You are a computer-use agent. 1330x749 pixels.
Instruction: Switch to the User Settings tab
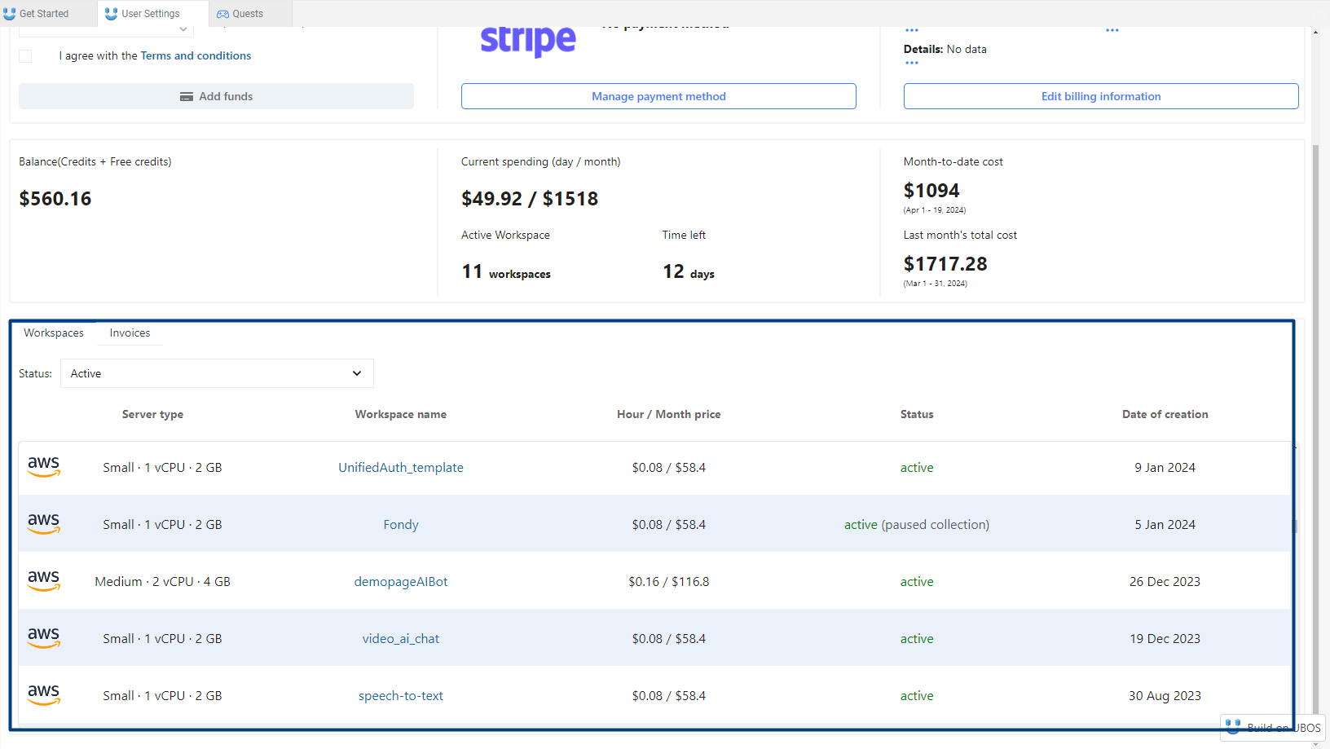[152, 13]
